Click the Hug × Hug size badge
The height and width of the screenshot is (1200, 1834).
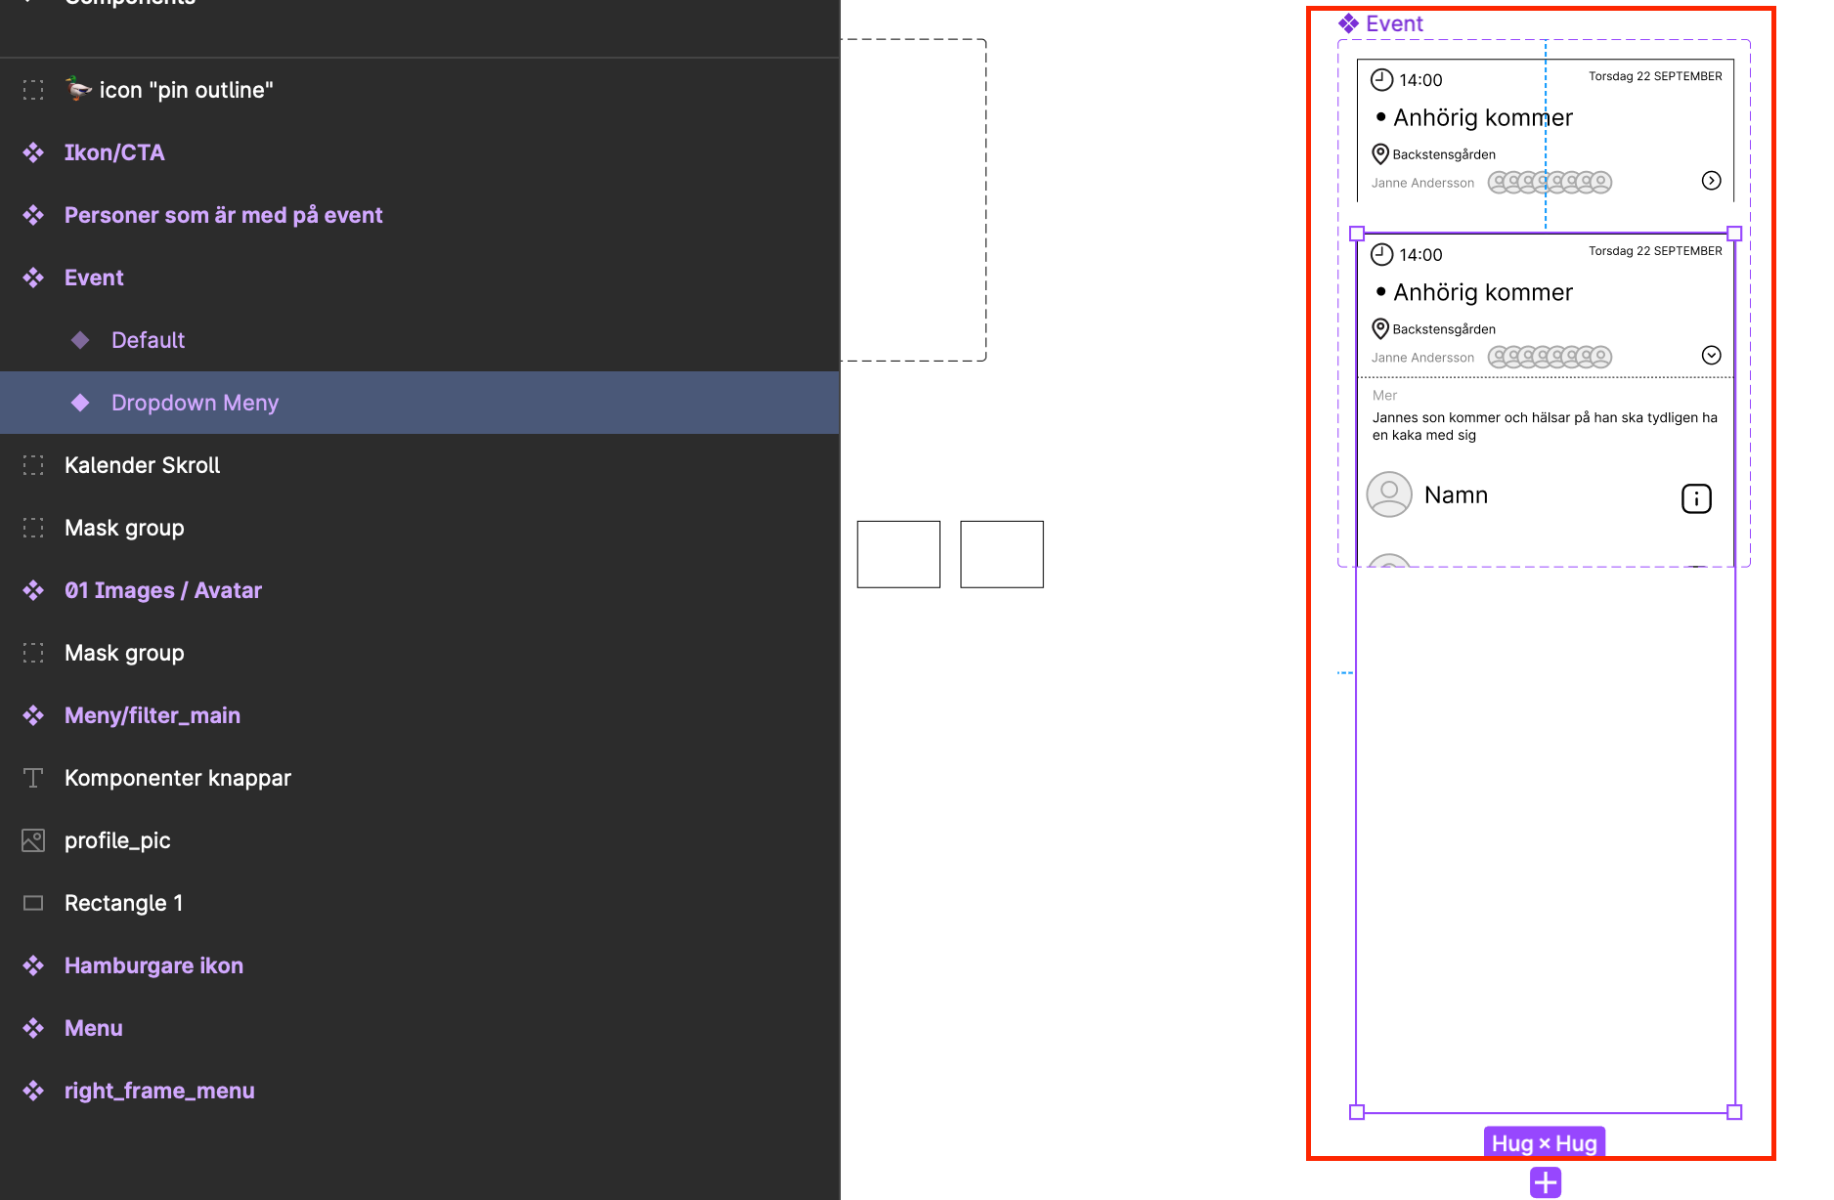[x=1545, y=1143]
